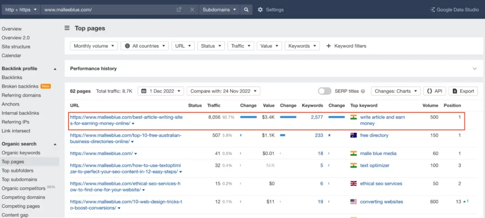The height and width of the screenshot is (218, 485).
Task: Expand Performance history panel chevron
Action: tap(475, 68)
